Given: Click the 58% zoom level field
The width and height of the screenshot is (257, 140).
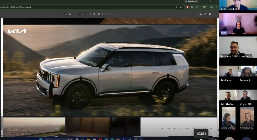Looking at the screenshot, I should [82, 14].
